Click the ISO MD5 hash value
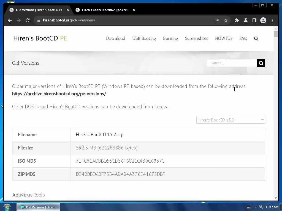The image size is (282, 211). (x=120, y=161)
